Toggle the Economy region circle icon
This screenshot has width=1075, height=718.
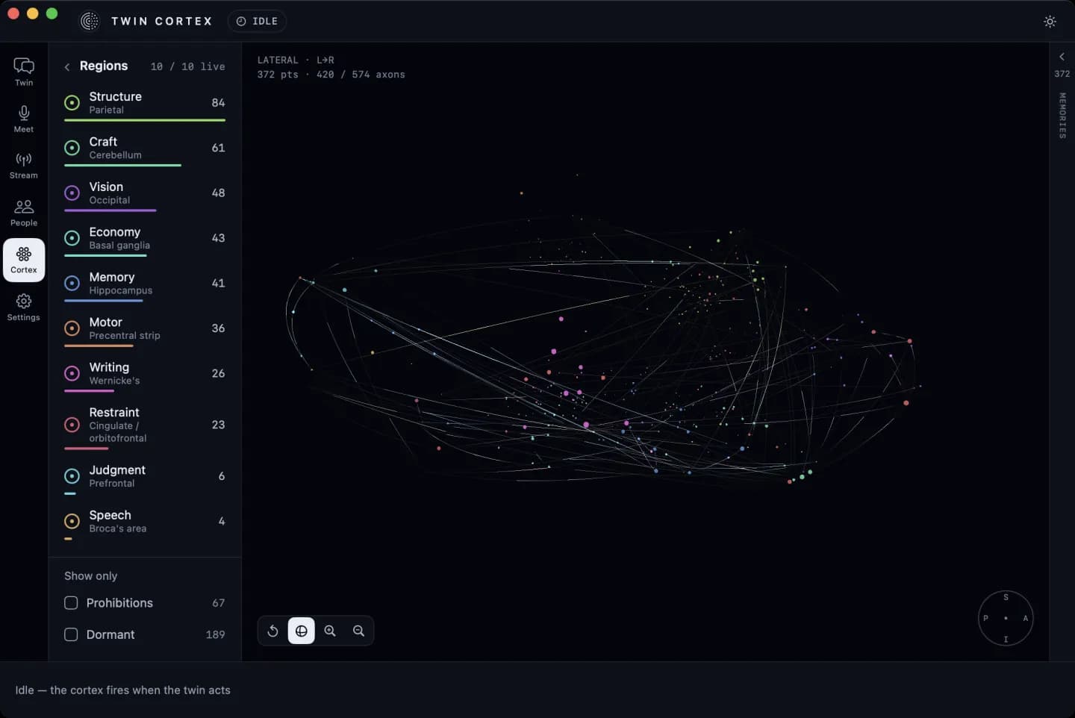(x=72, y=238)
